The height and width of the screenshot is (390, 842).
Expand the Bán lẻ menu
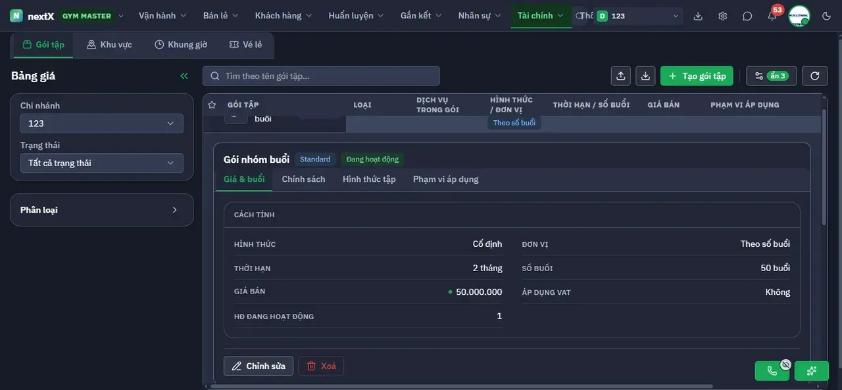pyautogui.click(x=221, y=16)
